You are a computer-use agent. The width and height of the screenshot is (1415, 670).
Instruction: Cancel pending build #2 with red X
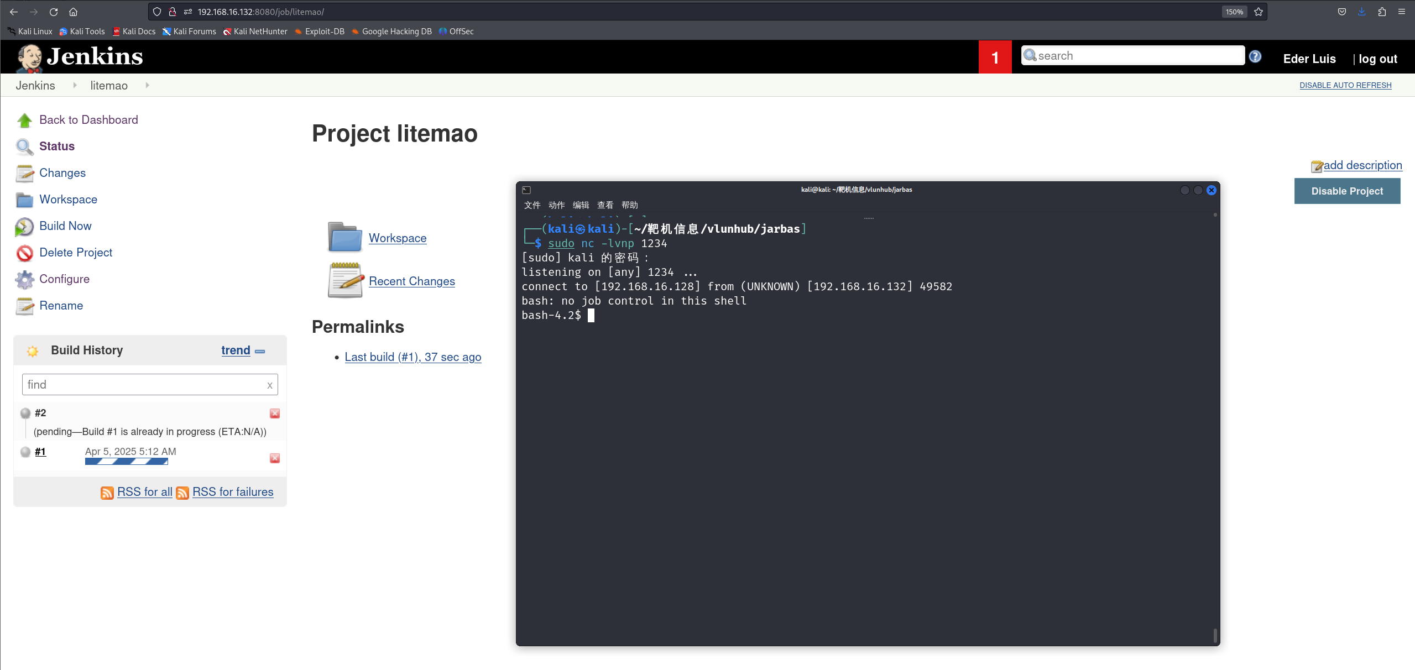[274, 413]
